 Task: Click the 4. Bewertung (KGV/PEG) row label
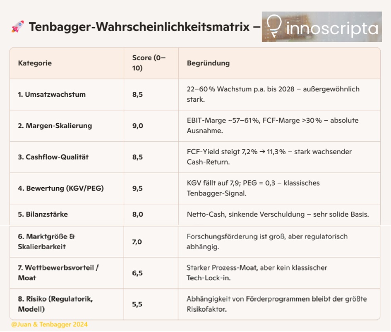[x=60, y=189]
